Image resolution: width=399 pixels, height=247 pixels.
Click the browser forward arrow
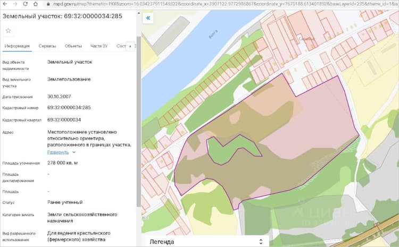point(15,4)
